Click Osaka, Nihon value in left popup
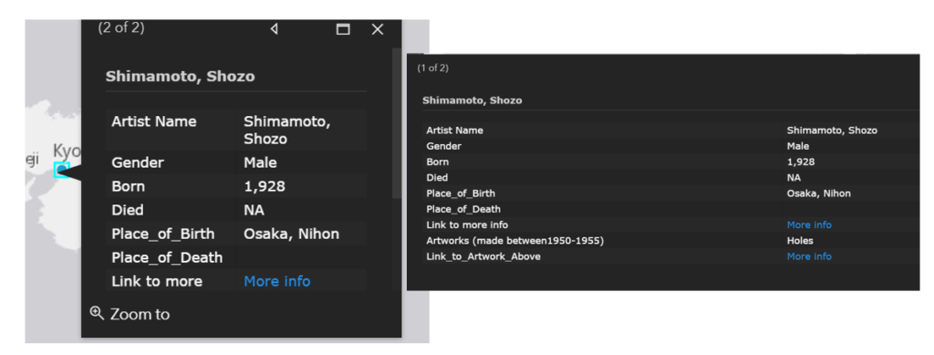The image size is (934, 355). pos(291,235)
